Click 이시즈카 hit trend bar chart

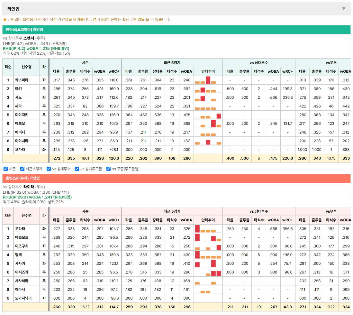[208, 272]
